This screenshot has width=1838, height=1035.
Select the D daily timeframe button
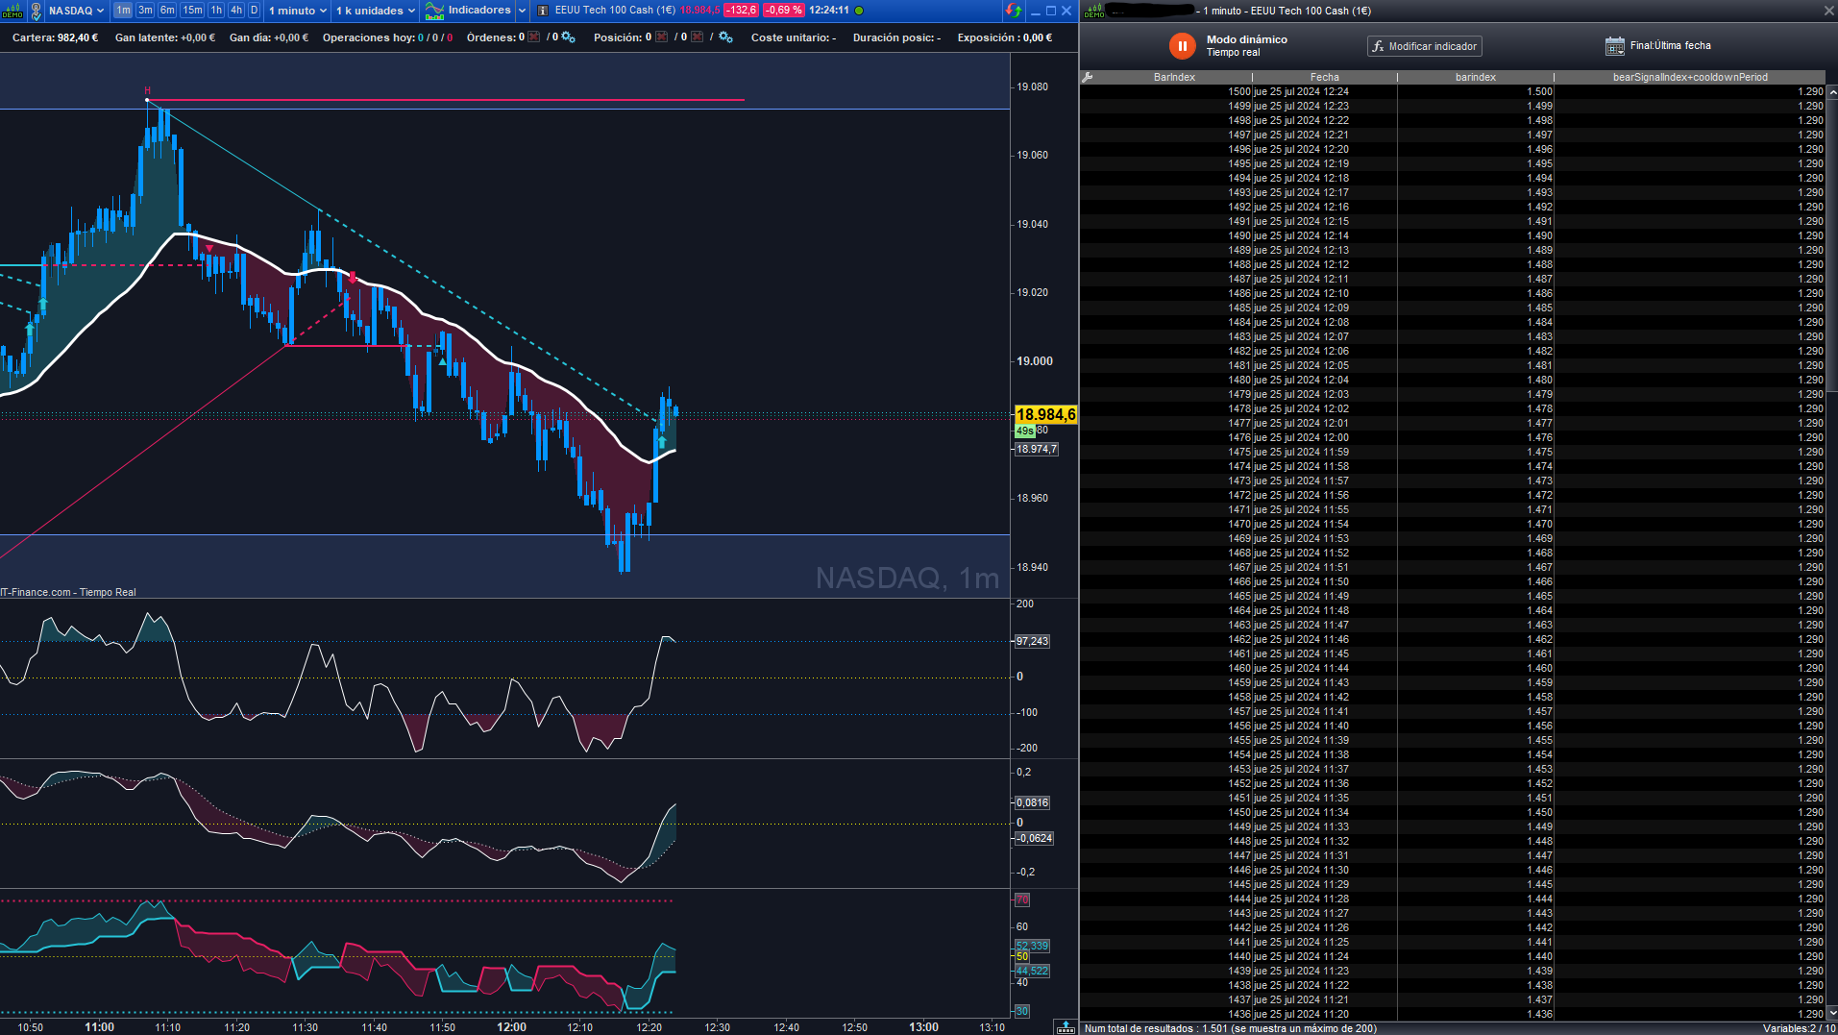[254, 11]
